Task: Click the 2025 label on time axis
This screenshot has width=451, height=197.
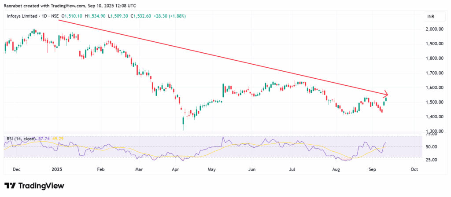Action: 57,169
